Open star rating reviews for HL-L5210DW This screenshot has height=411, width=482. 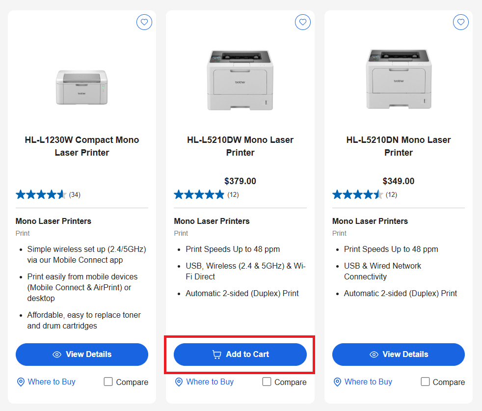(x=199, y=195)
